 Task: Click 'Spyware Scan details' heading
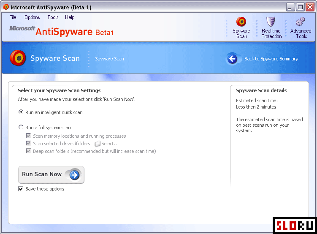coord(261,90)
